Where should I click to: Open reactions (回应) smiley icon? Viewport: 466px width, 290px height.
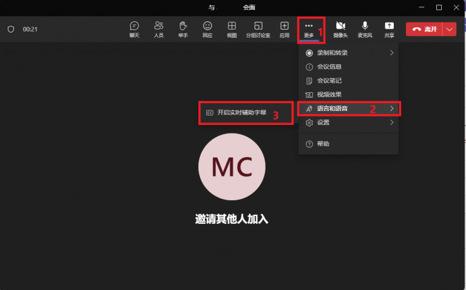tap(208, 29)
